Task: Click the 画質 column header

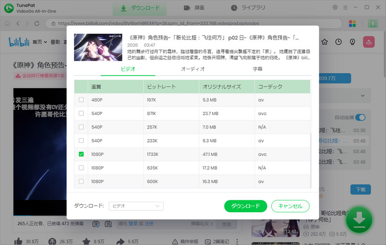Action: tap(115, 87)
